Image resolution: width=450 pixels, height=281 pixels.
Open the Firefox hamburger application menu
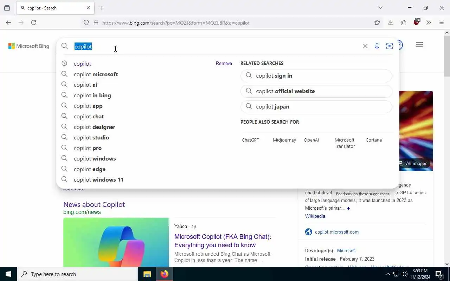pyautogui.click(x=442, y=23)
